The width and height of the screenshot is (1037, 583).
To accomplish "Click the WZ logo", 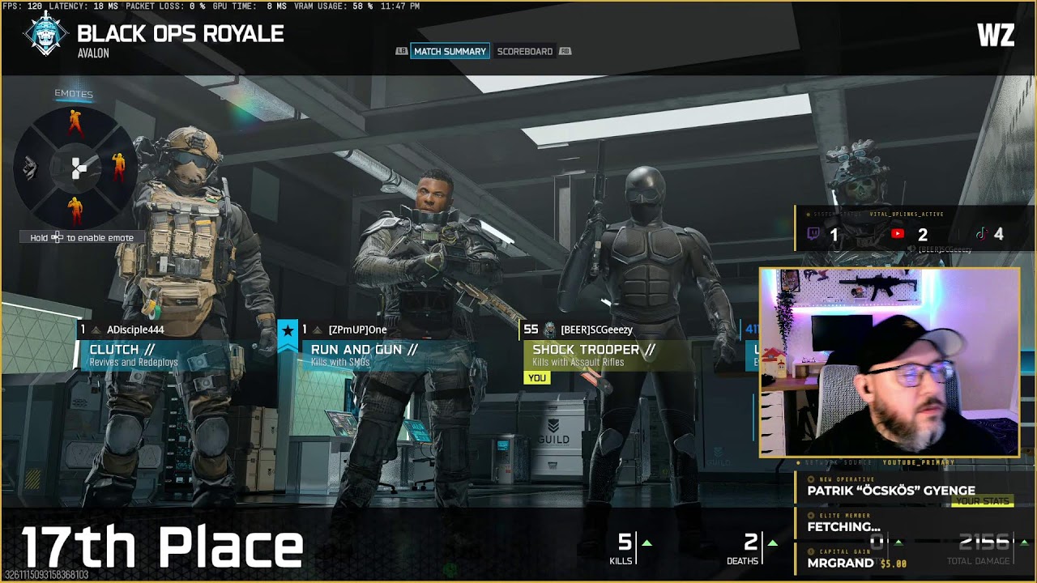I will click(x=996, y=35).
